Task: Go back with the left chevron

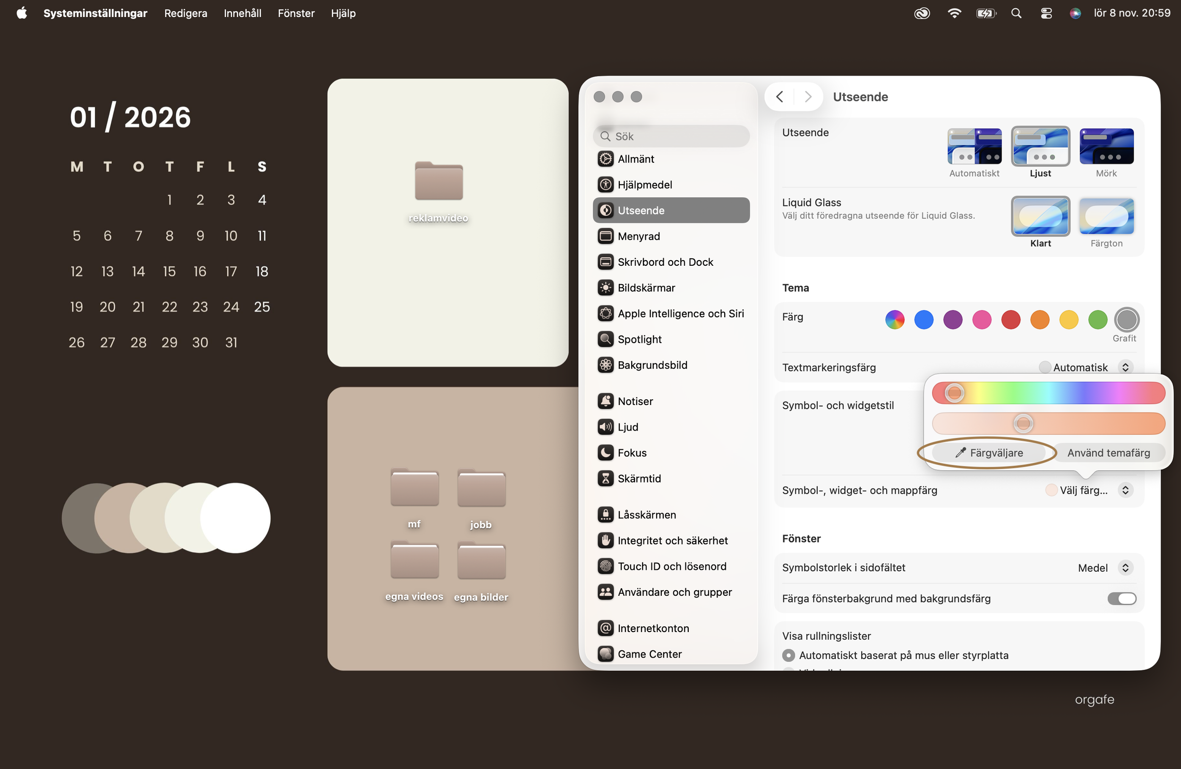Action: pos(779,97)
